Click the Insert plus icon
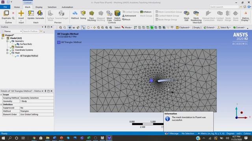Image resolution: width=252 pixels, height=141 pixels. (21, 13)
